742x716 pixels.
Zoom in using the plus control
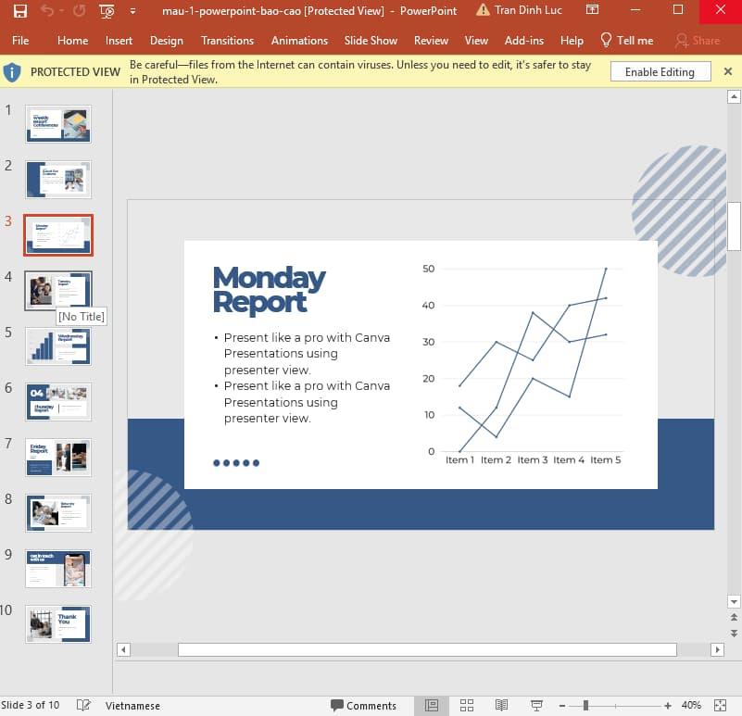(x=667, y=705)
